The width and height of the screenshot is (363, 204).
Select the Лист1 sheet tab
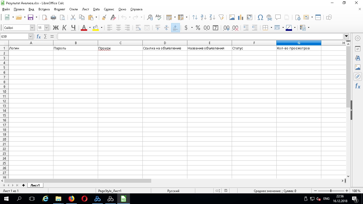[x=35, y=185]
